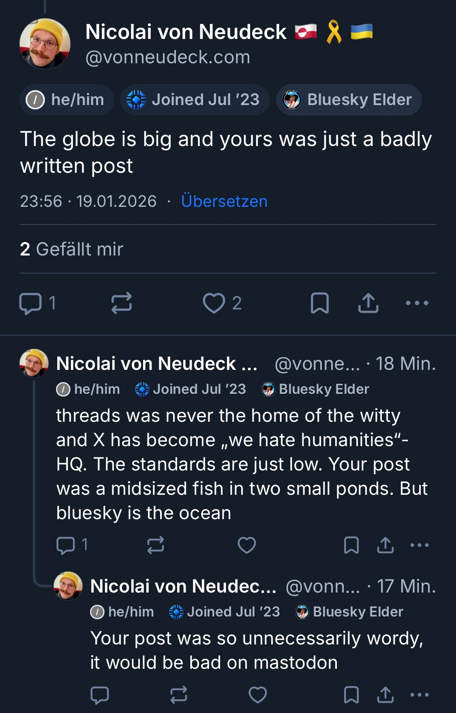Repost the main "globe is big" post
456x713 pixels.
(x=122, y=303)
